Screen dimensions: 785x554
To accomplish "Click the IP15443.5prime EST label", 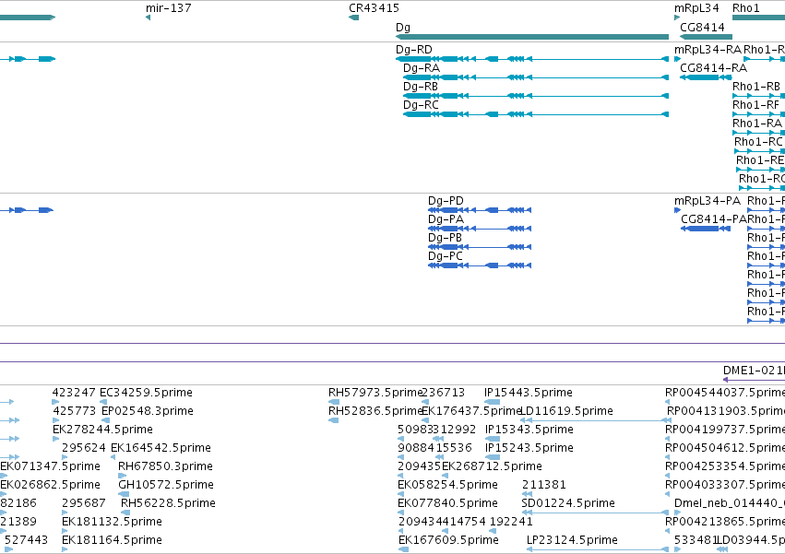I will tap(529, 393).
